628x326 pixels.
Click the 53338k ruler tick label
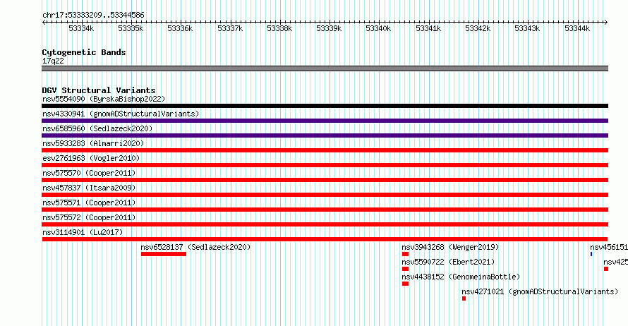279,28
